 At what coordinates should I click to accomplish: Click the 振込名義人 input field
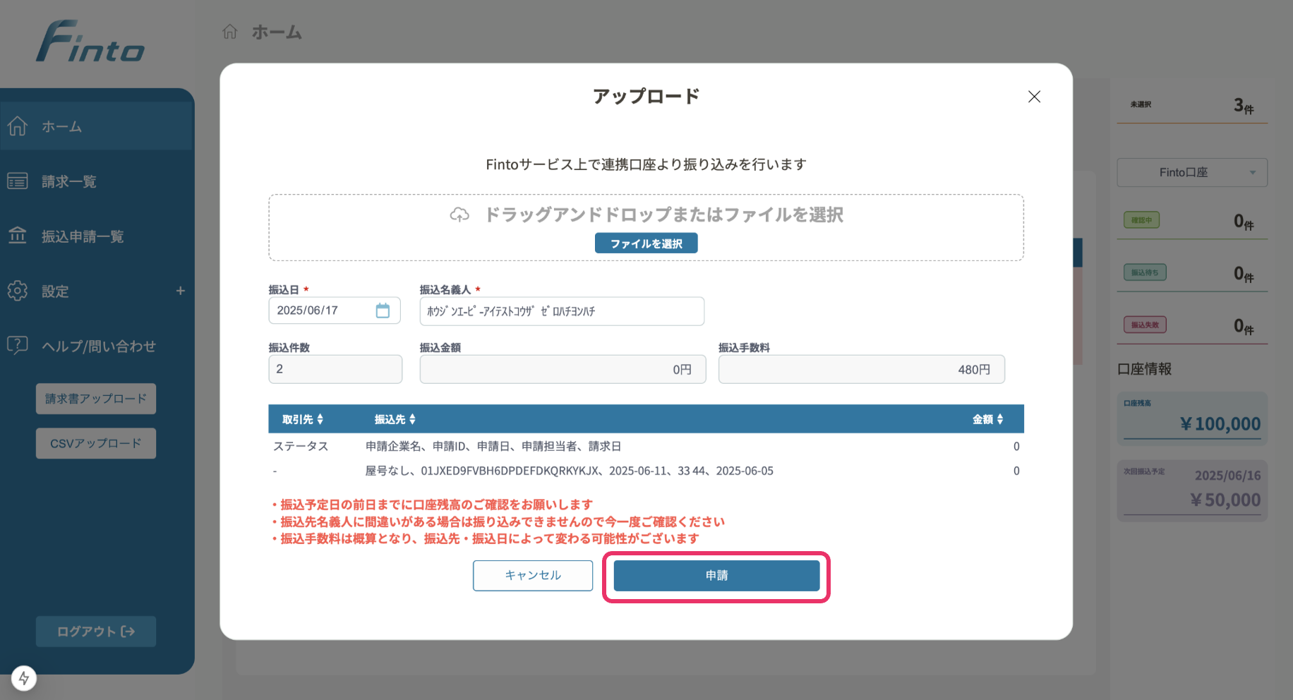562,311
